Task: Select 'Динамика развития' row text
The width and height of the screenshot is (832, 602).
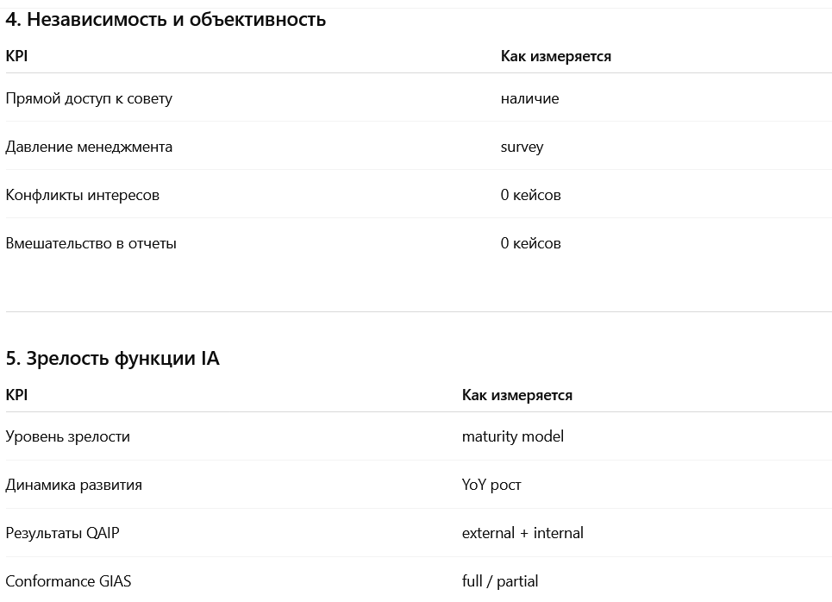Action: pyautogui.click(x=74, y=486)
